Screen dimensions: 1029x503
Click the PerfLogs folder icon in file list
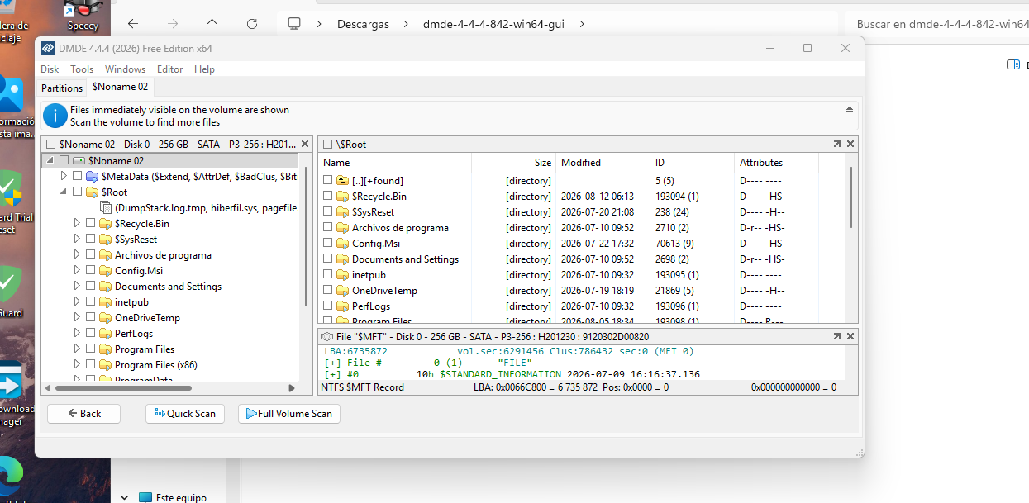coord(342,306)
